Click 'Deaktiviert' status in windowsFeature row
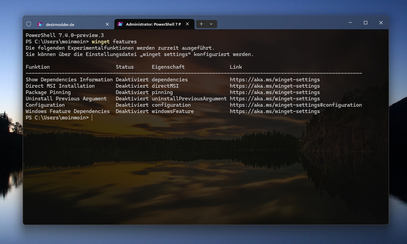407x244 pixels. [x=132, y=111]
